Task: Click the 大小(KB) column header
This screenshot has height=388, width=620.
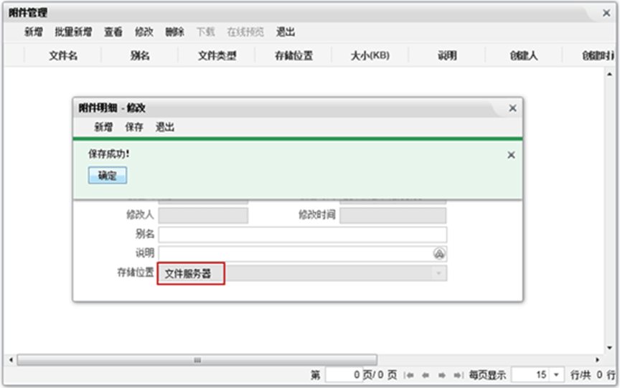Action: click(370, 56)
